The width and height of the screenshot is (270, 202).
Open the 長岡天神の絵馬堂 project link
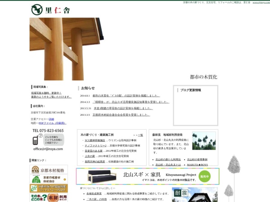[x=95, y=162]
